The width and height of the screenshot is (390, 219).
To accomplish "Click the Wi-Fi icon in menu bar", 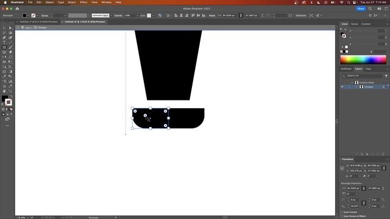I will (x=341, y=2).
